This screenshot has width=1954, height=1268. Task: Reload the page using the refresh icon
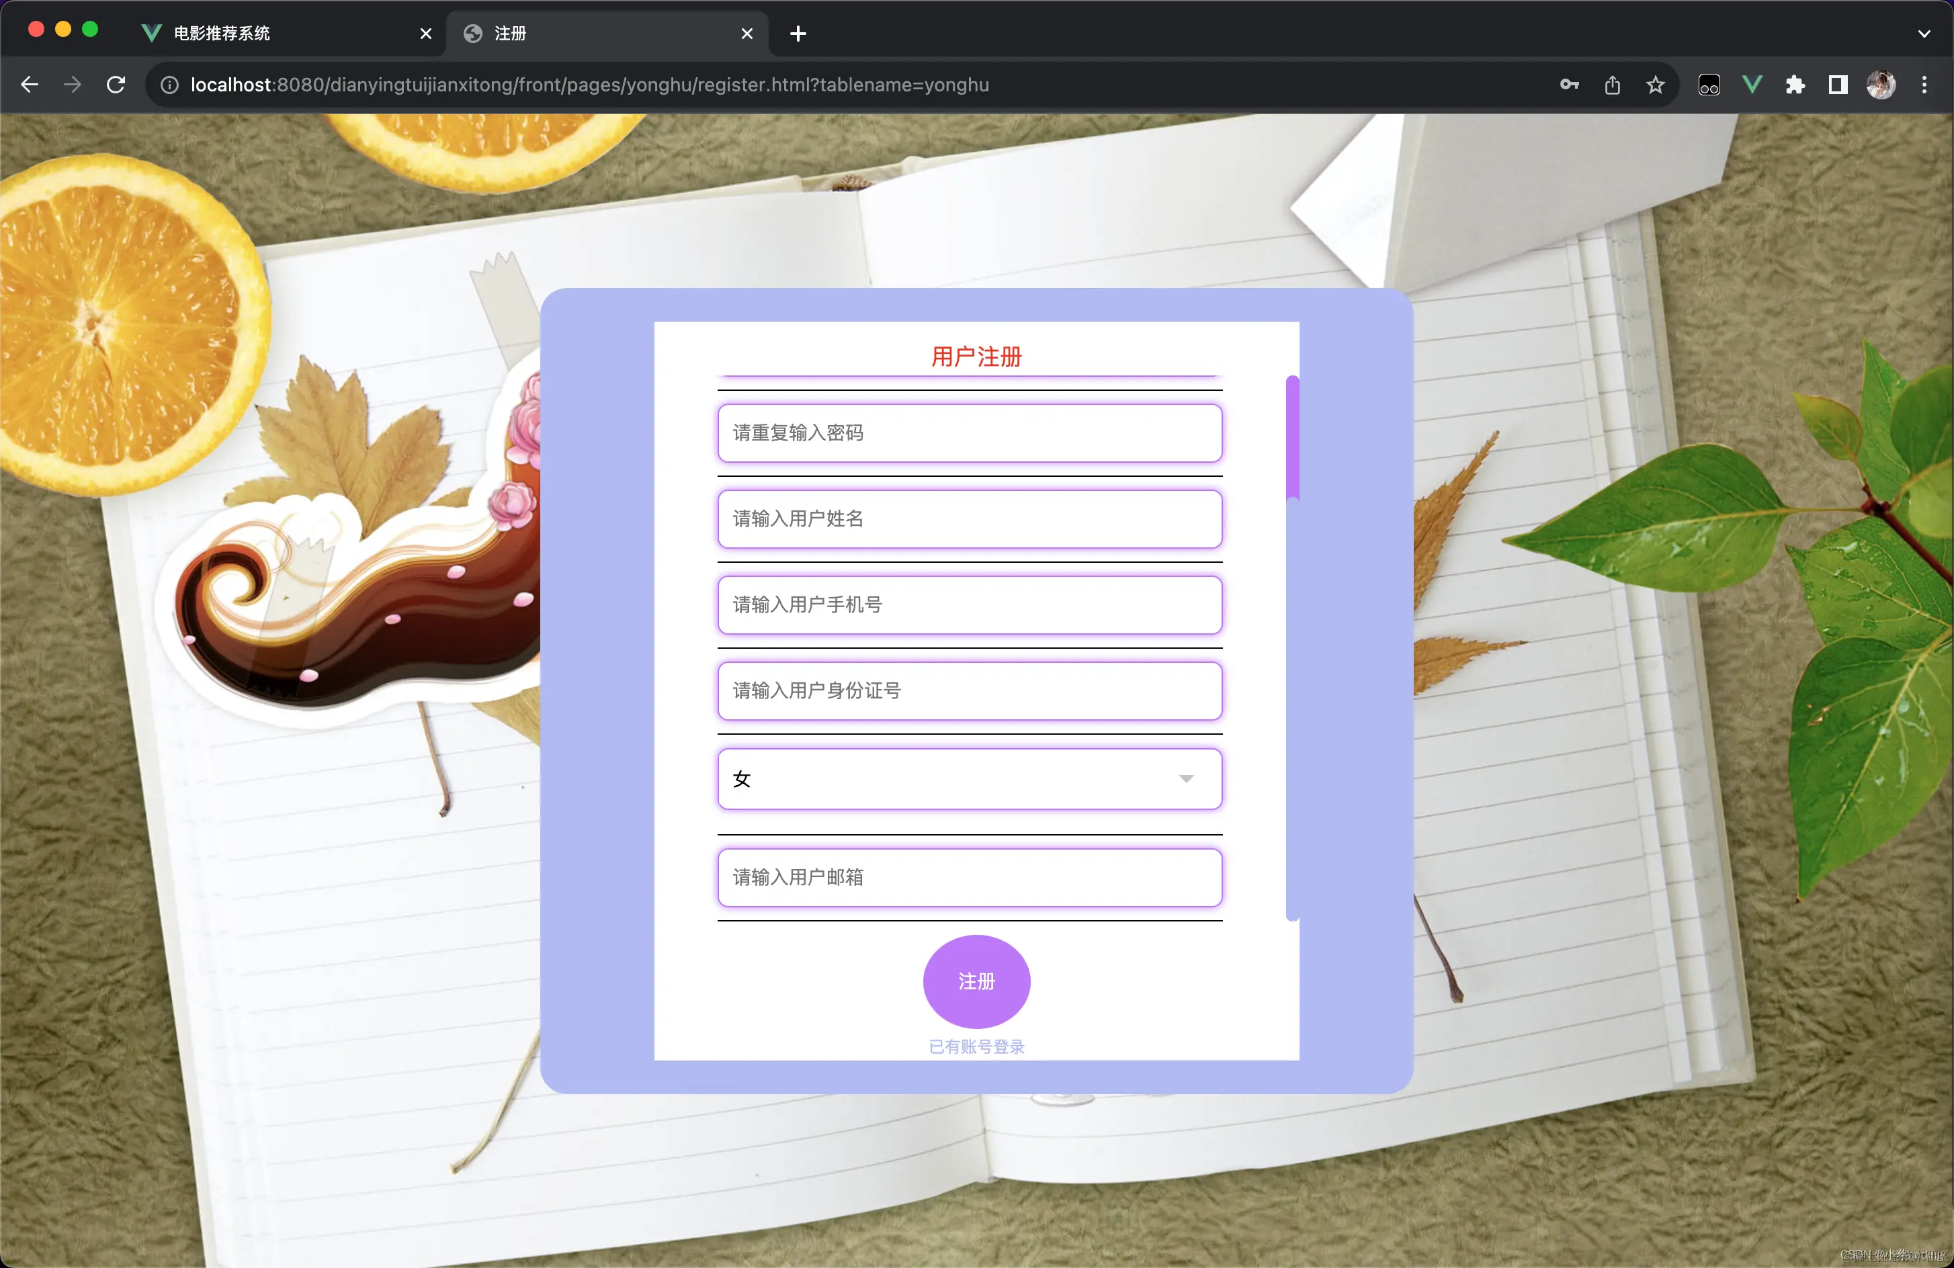pos(115,85)
